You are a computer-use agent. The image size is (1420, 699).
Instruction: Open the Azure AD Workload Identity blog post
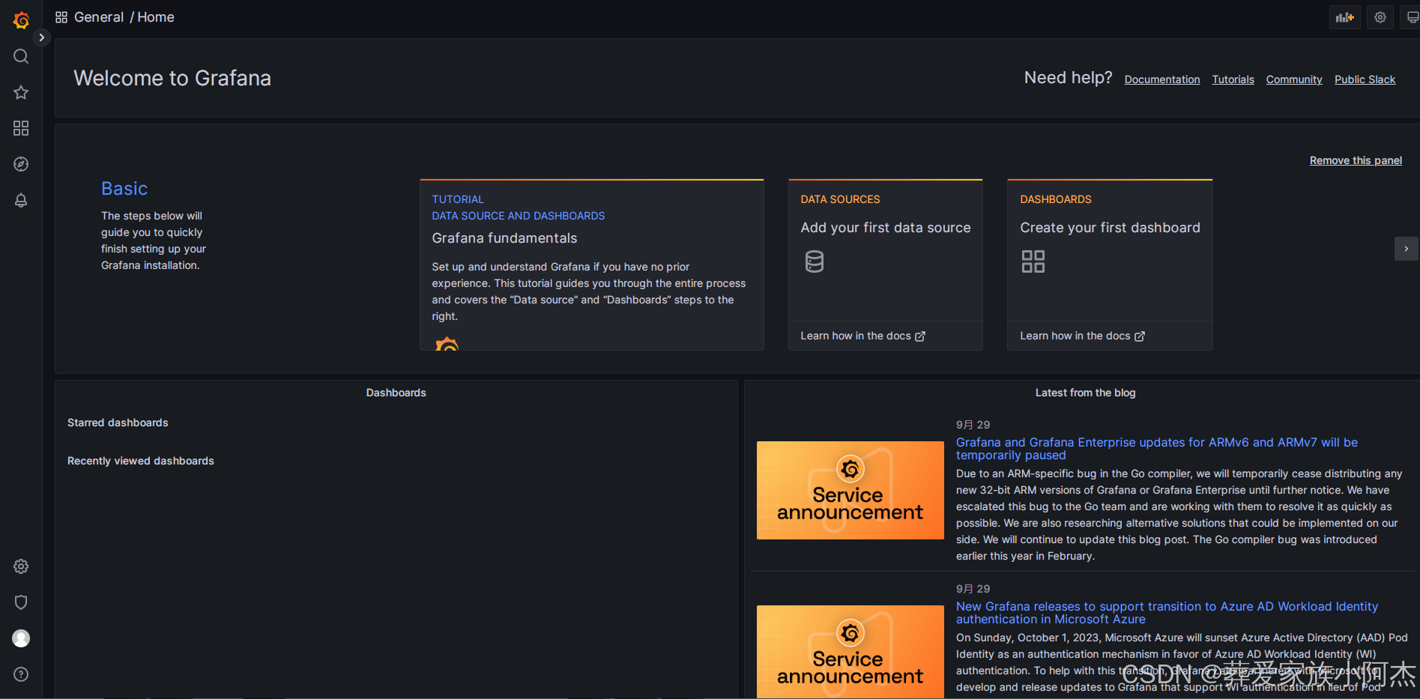click(1167, 613)
